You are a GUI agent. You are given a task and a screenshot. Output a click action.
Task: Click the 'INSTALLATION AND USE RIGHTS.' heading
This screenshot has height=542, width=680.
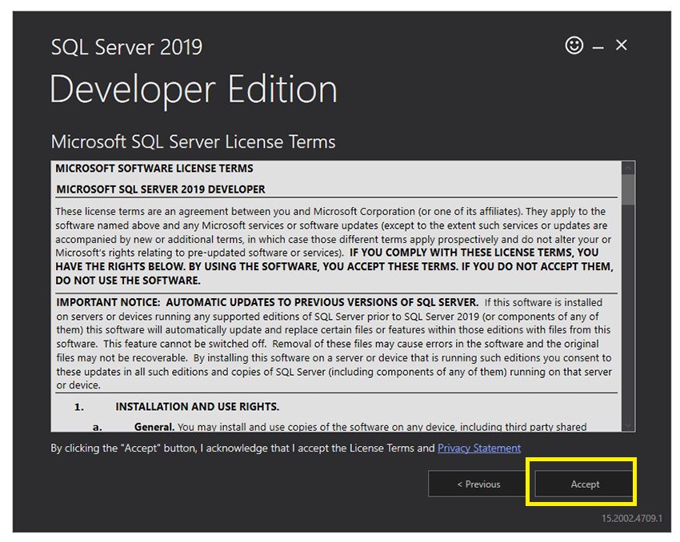pos(197,406)
